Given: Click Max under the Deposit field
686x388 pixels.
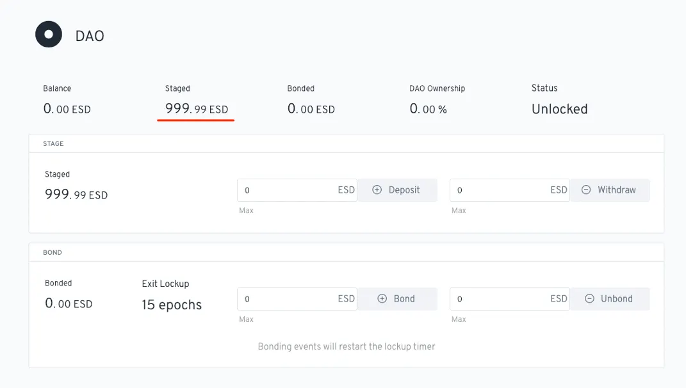Looking at the screenshot, I should [x=247, y=211].
